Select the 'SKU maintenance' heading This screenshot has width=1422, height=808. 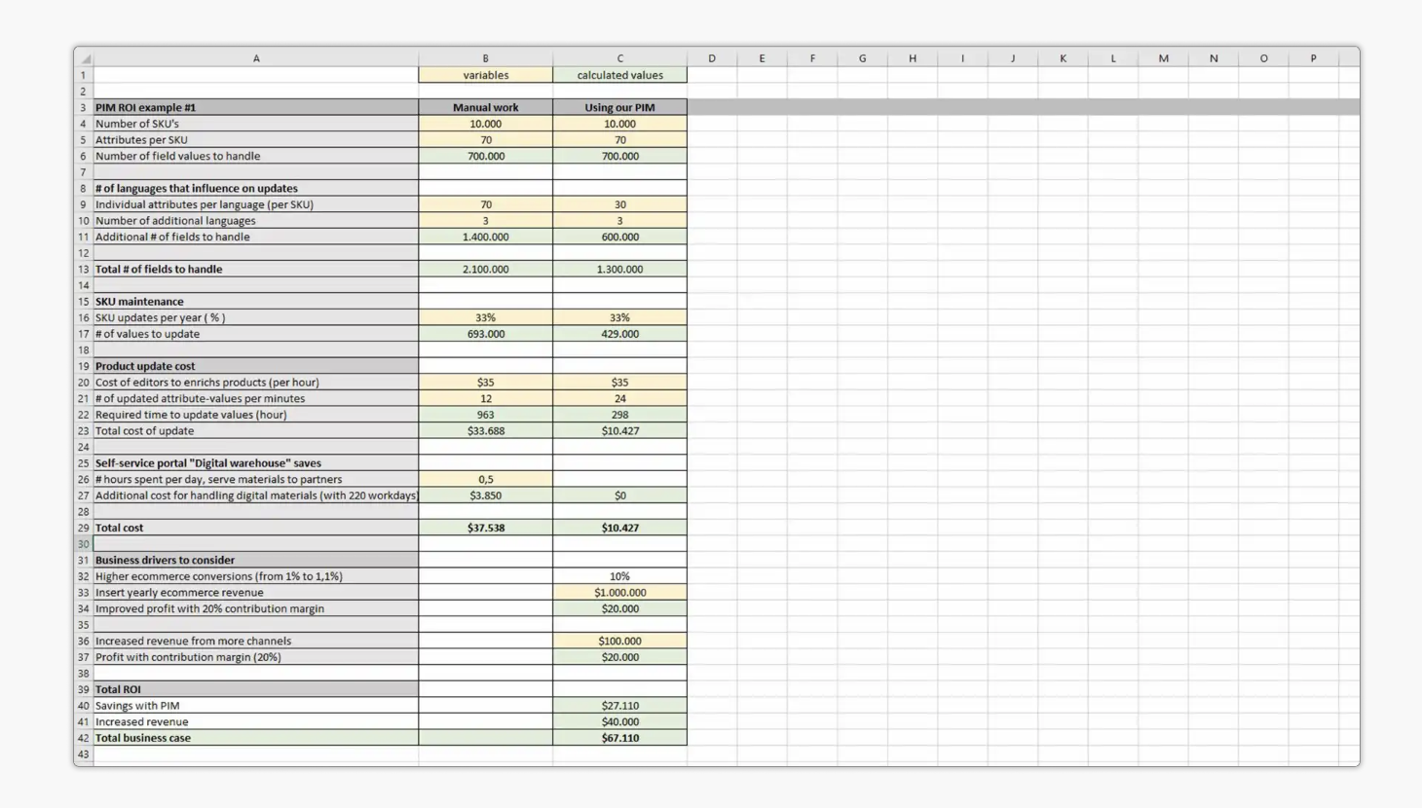point(256,302)
